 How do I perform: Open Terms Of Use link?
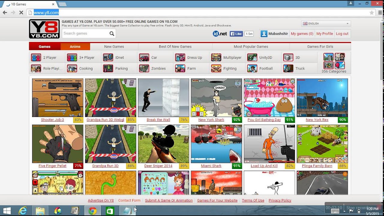coord(253,200)
